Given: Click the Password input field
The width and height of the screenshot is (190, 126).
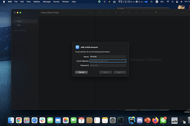Looking at the screenshot, I should click(x=108, y=65).
